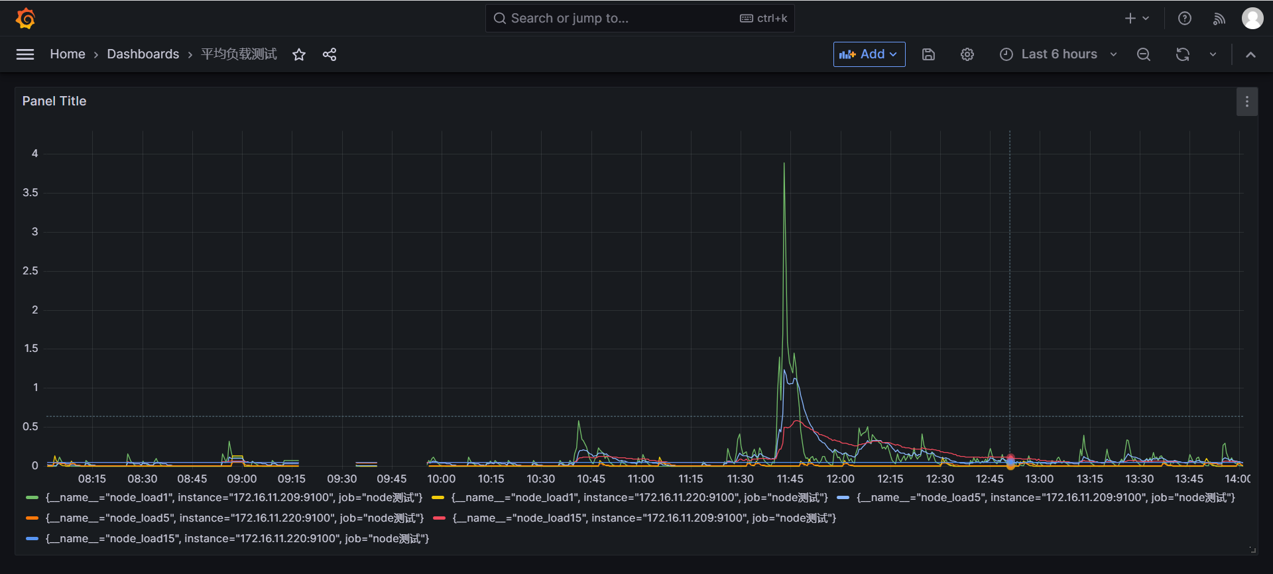This screenshot has height=574, width=1273.
Task: Collapse the top toolbar with chevron
Action: coord(1250,54)
